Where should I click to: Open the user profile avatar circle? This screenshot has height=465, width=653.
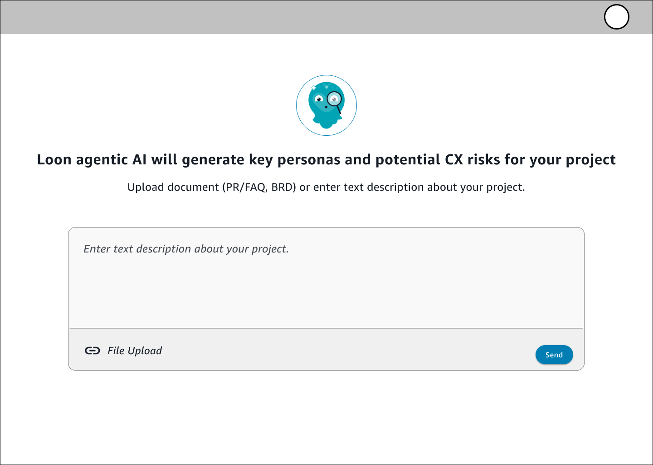616,17
